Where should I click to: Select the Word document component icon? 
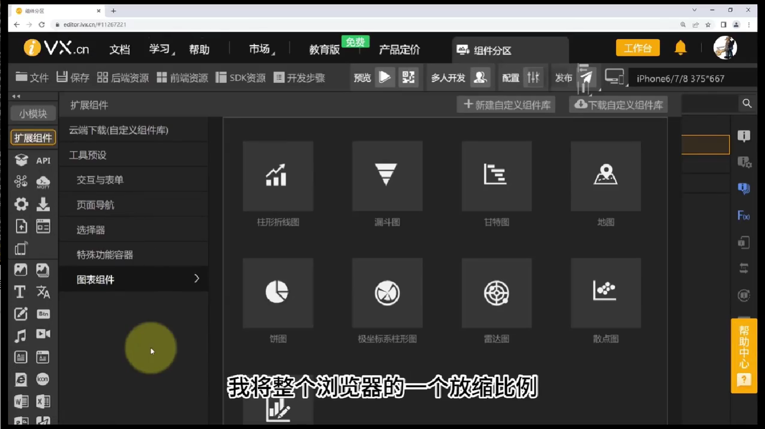(x=21, y=401)
